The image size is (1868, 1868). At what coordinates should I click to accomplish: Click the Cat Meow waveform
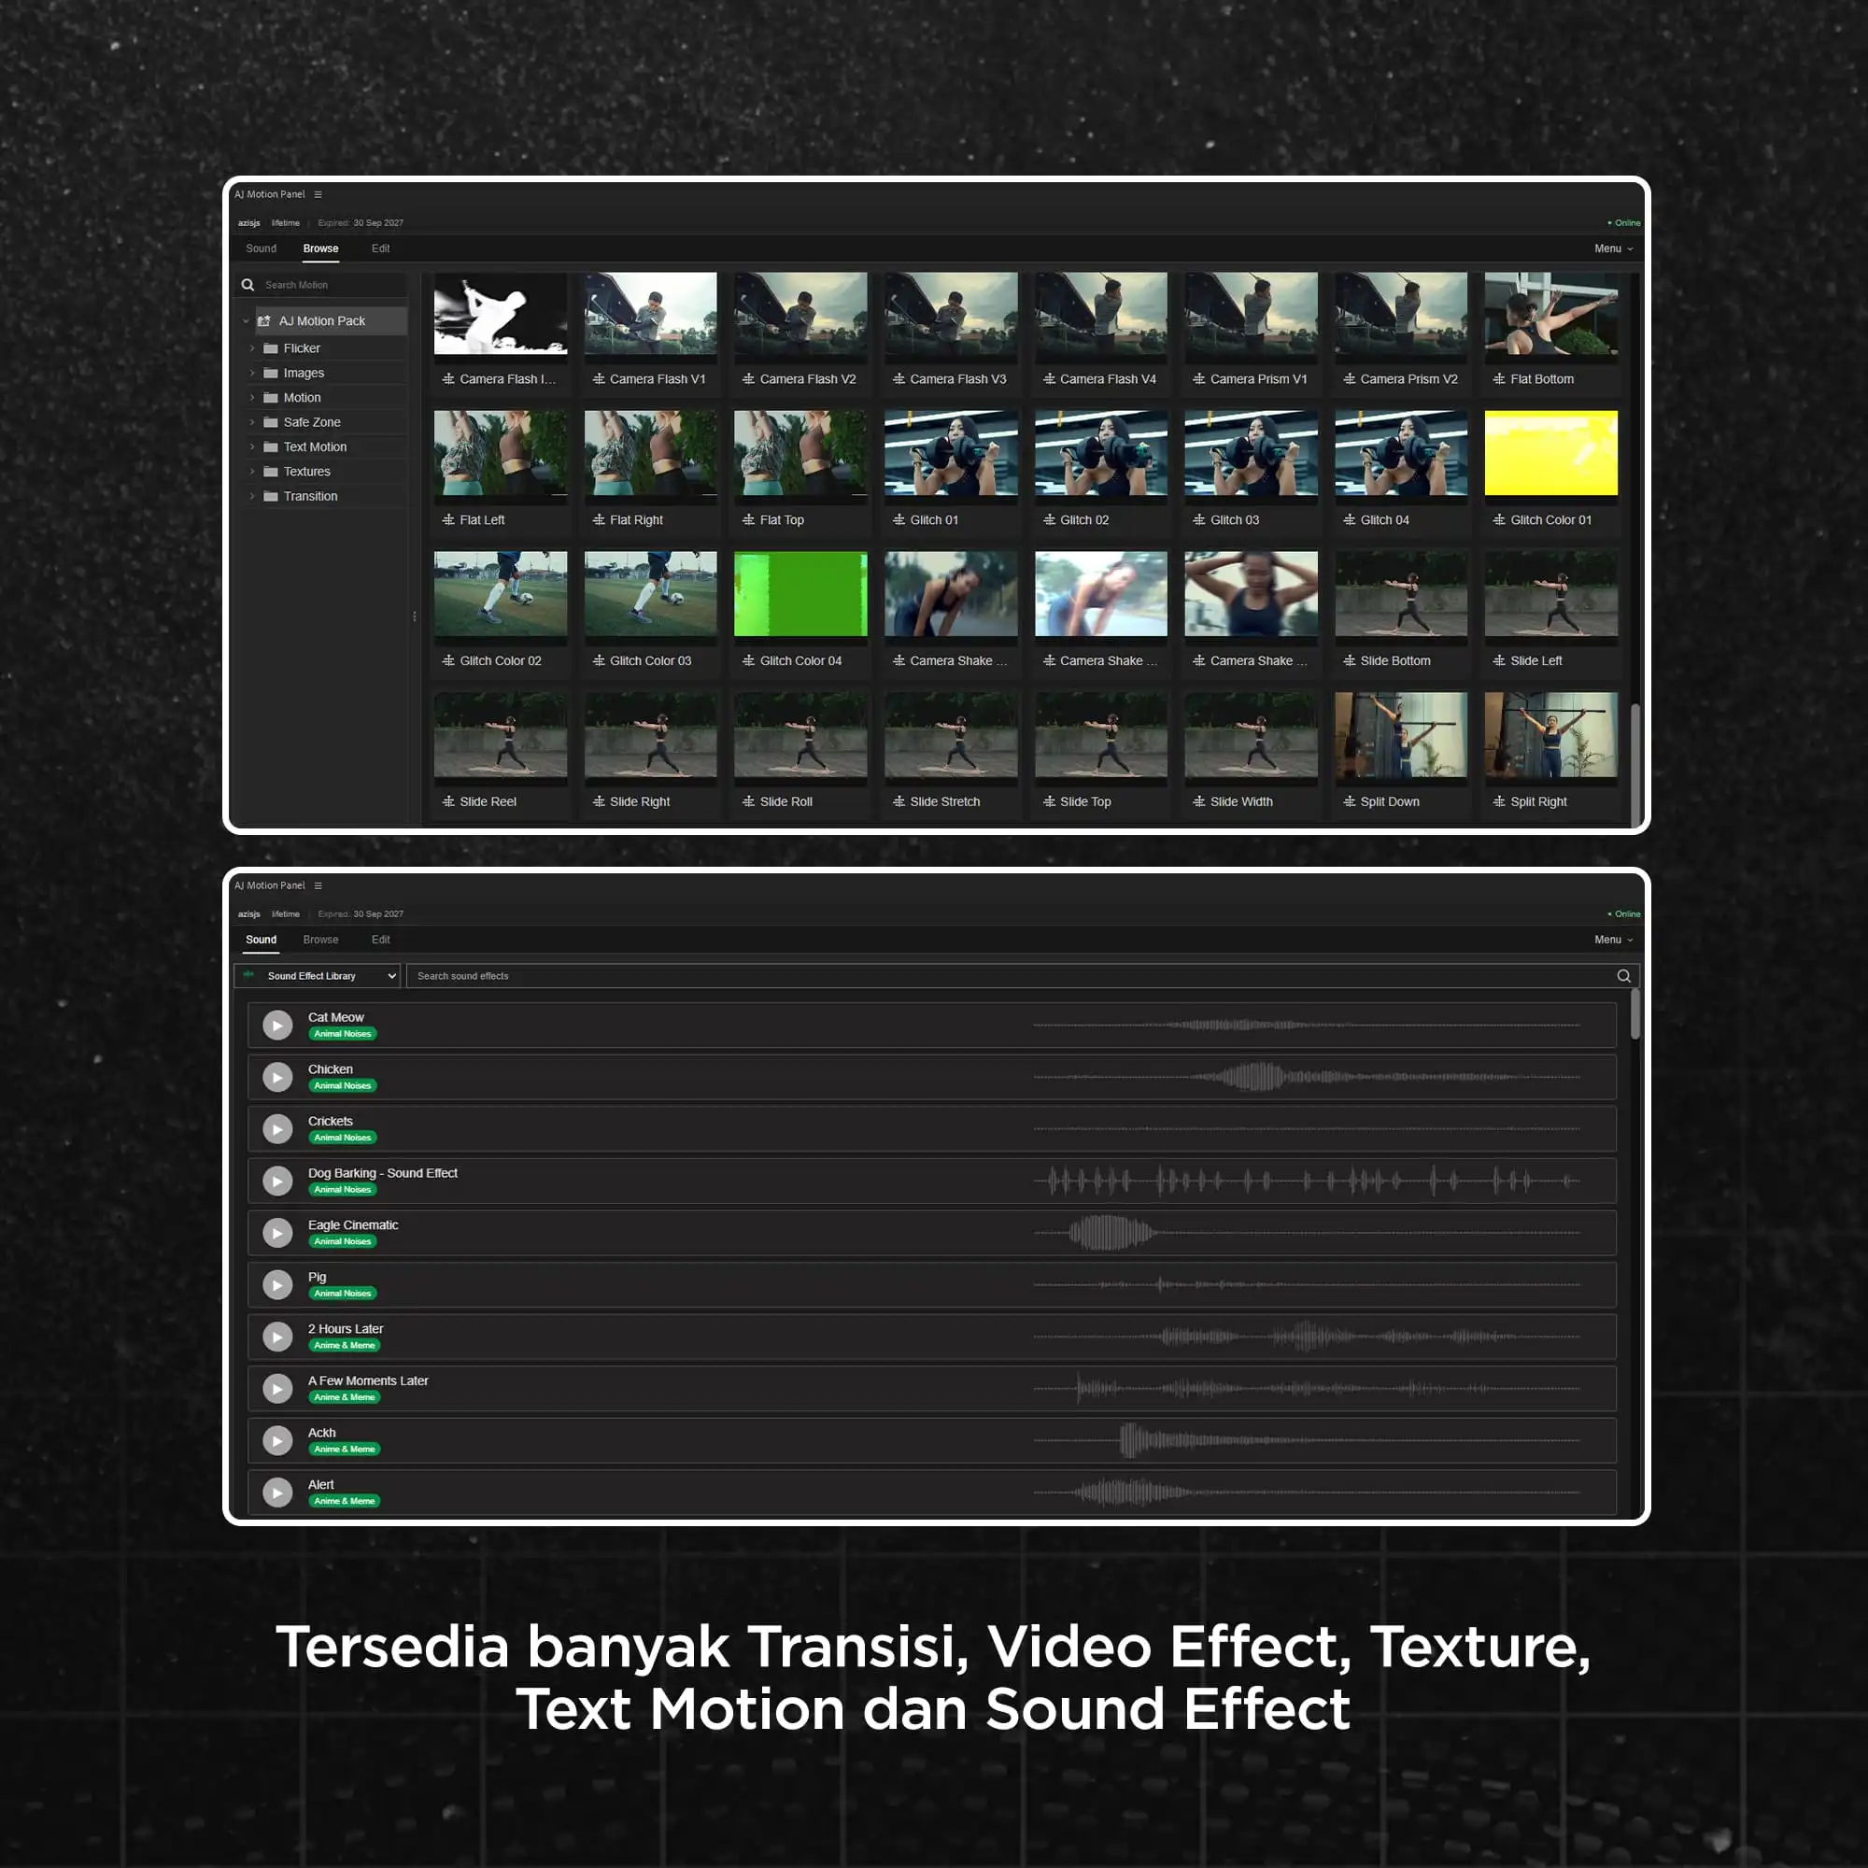pos(1307,1025)
